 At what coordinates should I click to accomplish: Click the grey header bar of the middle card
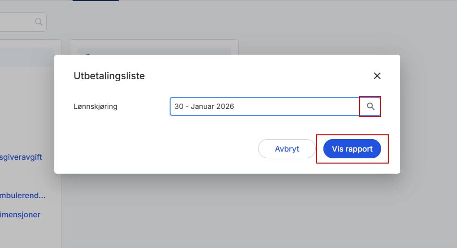pos(154,51)
